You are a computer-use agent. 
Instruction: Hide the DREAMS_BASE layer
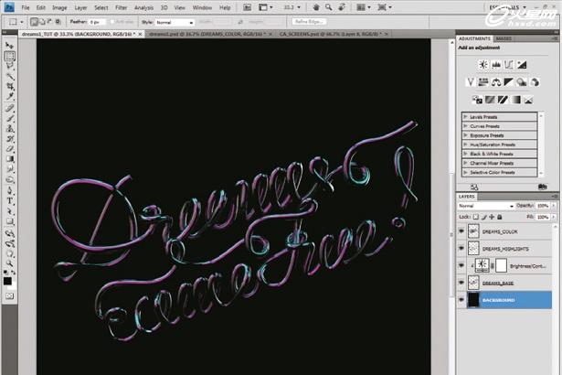[461, 283]
